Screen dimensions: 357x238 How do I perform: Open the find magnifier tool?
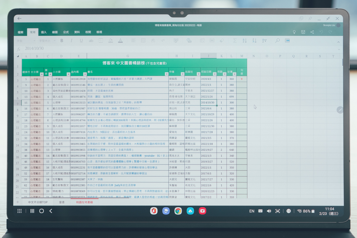click(277, 40)
